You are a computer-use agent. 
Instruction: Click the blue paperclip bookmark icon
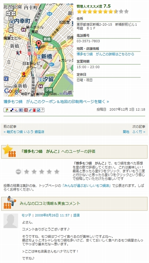[x=30, y=110]
